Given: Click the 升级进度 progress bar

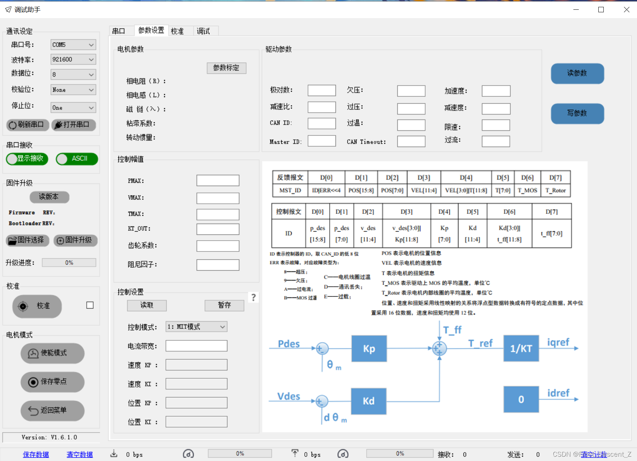Looking at the screenshot, I should point(69,263).
